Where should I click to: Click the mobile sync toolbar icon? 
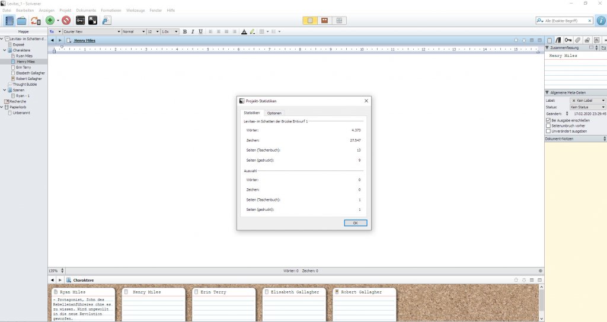(36, 21)
